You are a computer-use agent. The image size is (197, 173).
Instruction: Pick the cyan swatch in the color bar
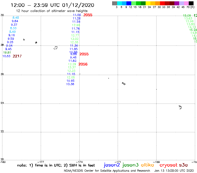click(120, 3)
